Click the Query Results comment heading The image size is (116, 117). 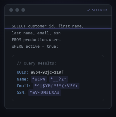[x=37, y=63]
